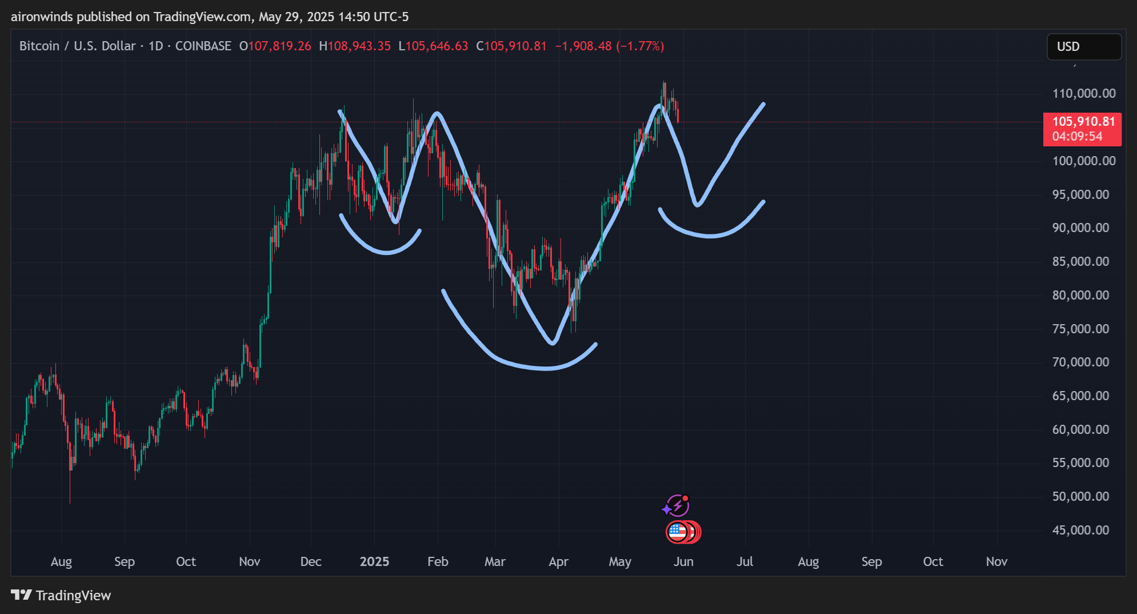Viewport: 1137px width, 614px height.
Task: Click the 65,000.00 price axis label
Action: 1080,396
